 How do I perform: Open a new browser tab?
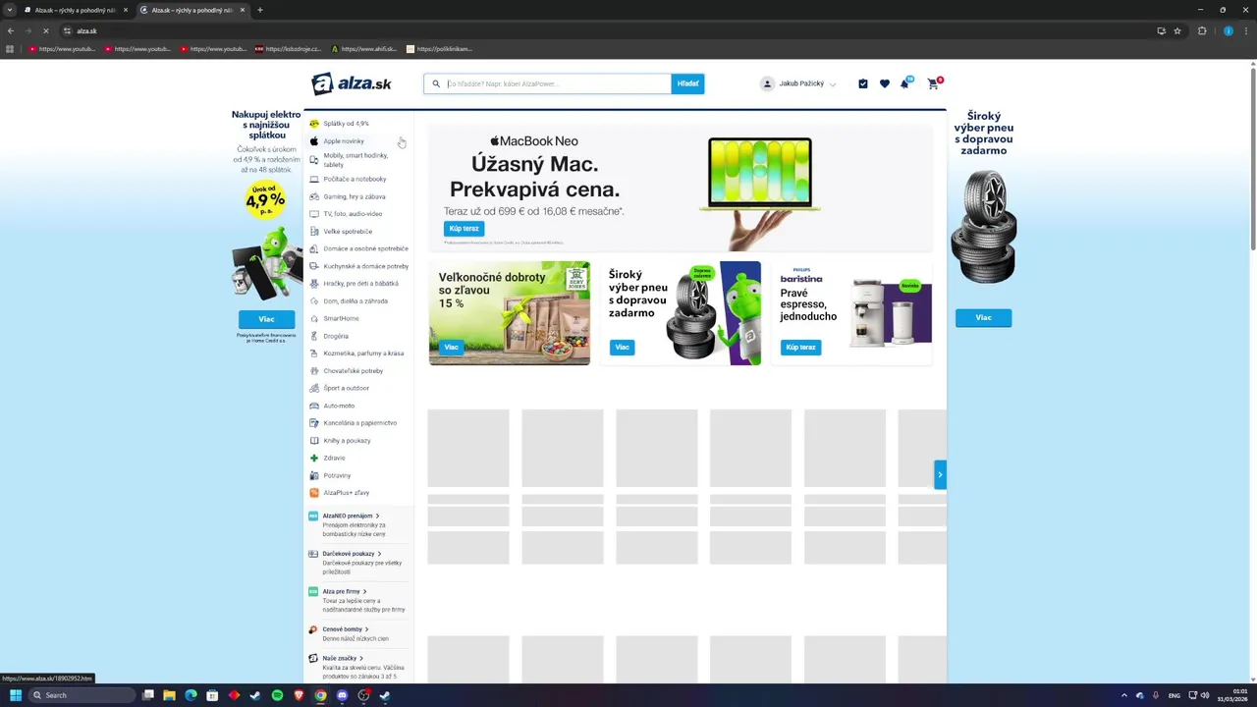coord(259,10)
